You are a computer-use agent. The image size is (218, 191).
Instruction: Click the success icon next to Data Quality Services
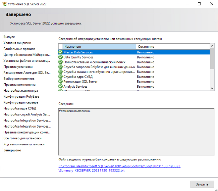[60, 57]
